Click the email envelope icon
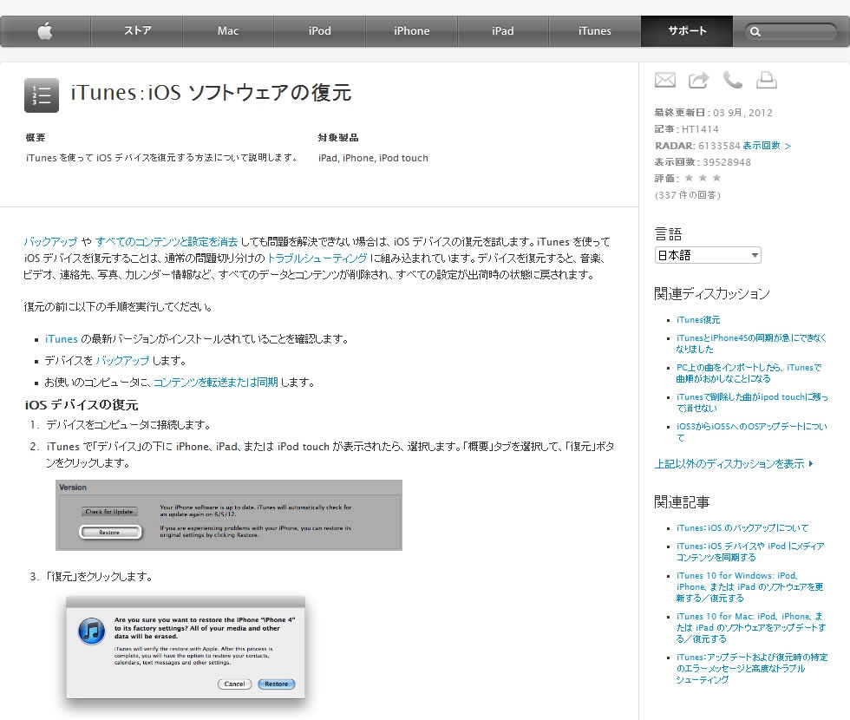This screenshot has width=850, height=720. pyautogui.click(x=665, y=80)
